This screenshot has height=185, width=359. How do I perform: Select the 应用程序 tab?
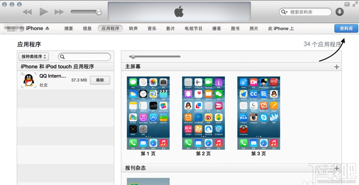[110, 28]
